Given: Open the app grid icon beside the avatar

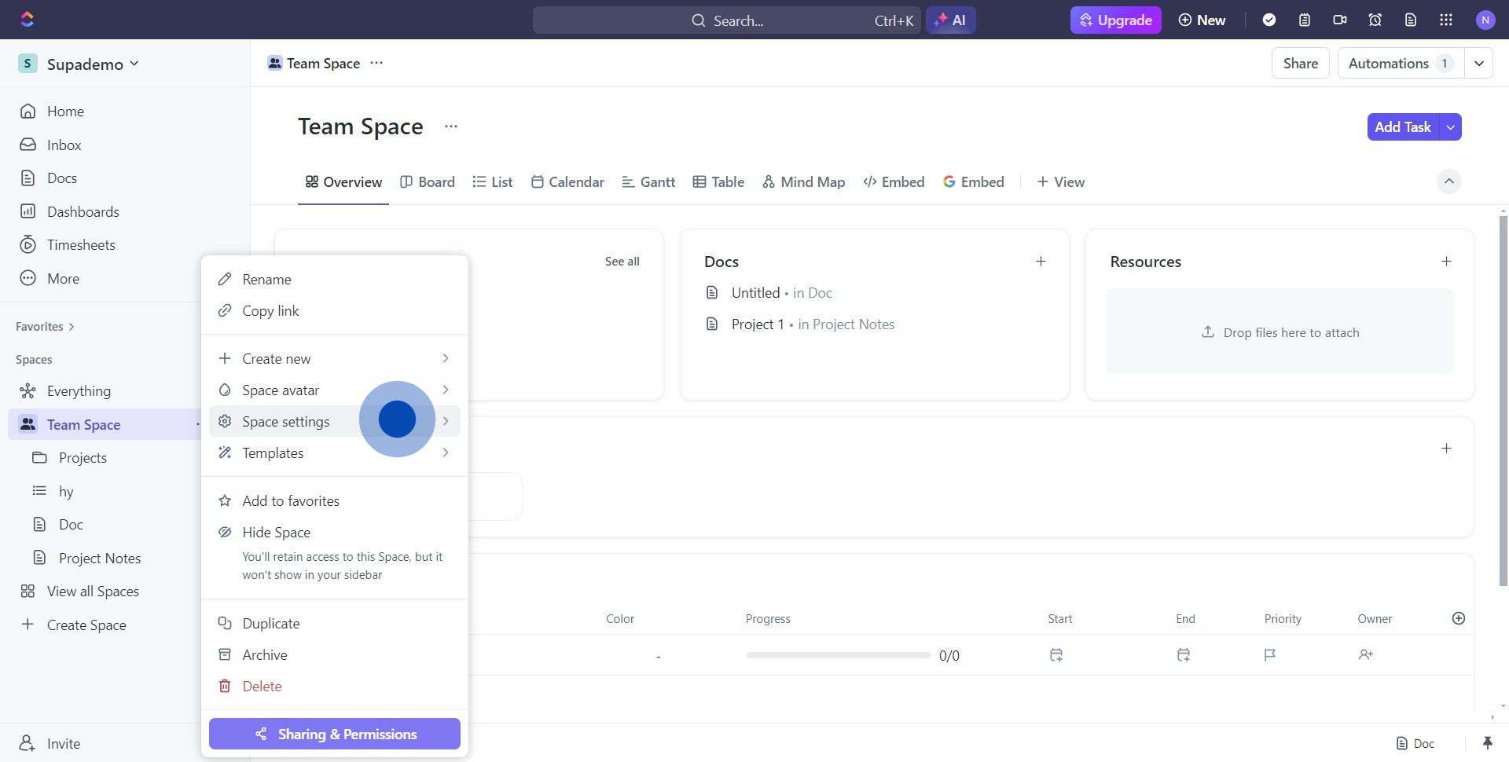Looking at the screenshot, I should click(1445, 20).
